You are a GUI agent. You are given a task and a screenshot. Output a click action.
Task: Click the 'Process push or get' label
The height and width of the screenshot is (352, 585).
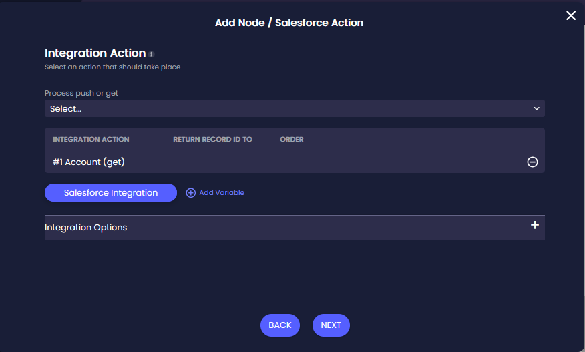(81, 93)
